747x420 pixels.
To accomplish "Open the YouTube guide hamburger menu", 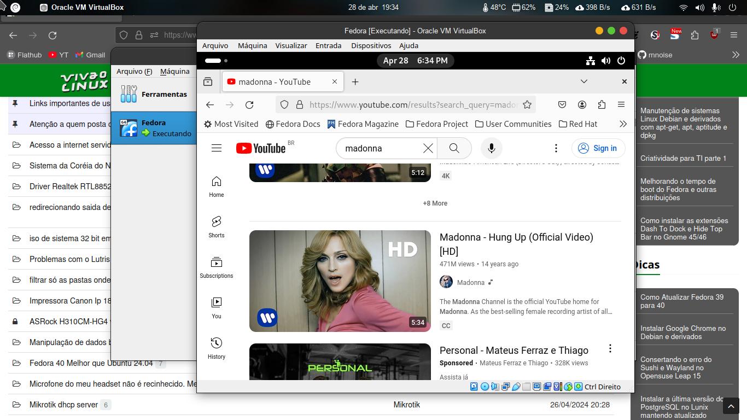I will 217,148.
